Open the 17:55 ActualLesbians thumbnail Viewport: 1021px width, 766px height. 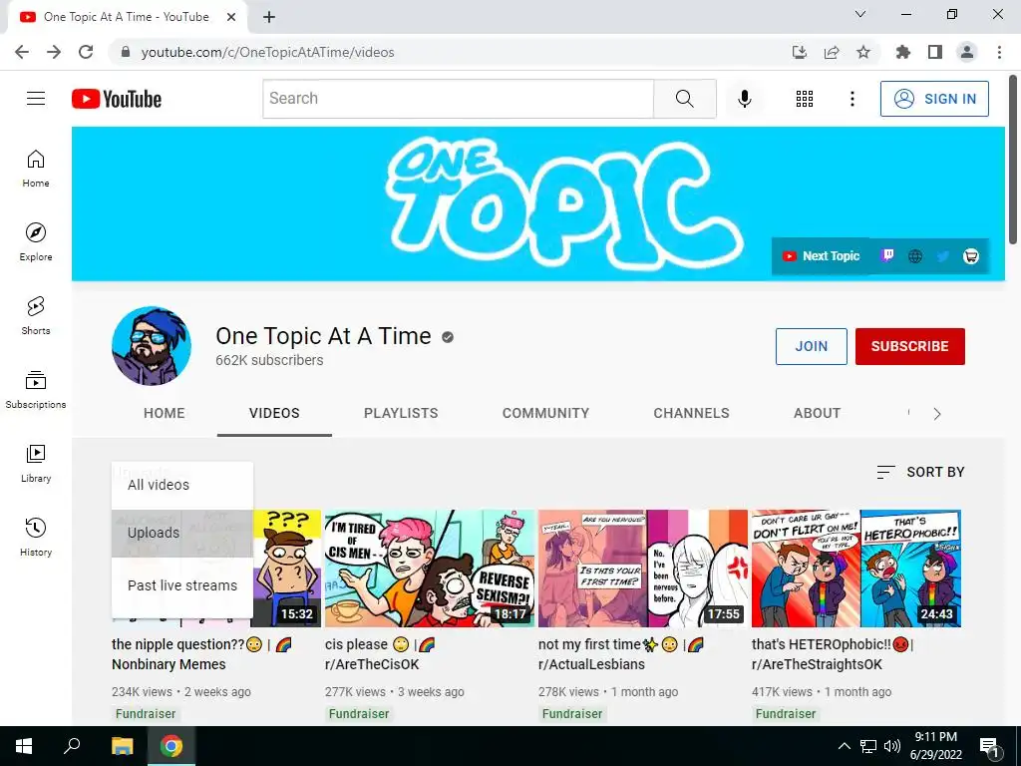pos(643,568)
